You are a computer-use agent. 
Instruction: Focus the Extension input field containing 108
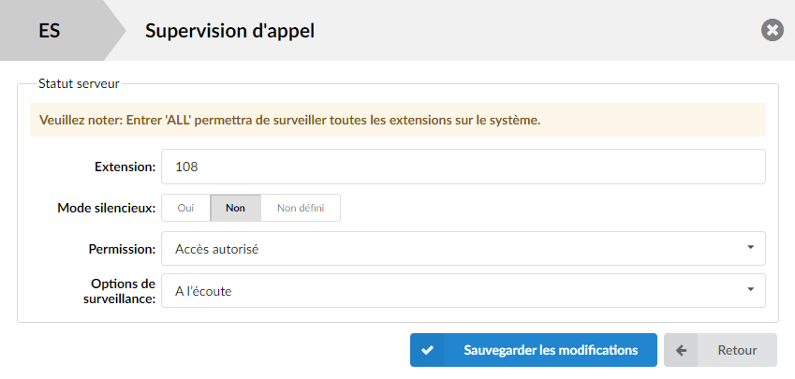tap(464, 167)
